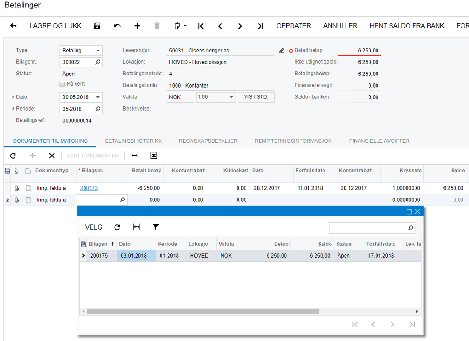Open the Dato date dropdown
This screenshot has width=469, height=341.
[98, 97]
